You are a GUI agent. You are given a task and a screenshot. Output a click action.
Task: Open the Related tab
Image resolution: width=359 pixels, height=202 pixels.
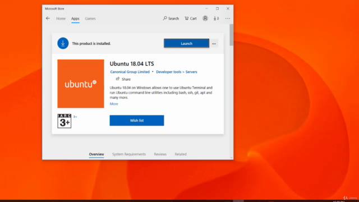[181, 154]
